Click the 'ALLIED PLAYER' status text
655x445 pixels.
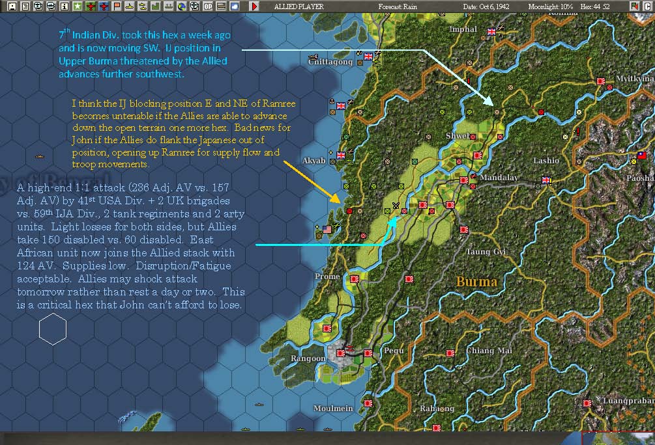(299, 7)
